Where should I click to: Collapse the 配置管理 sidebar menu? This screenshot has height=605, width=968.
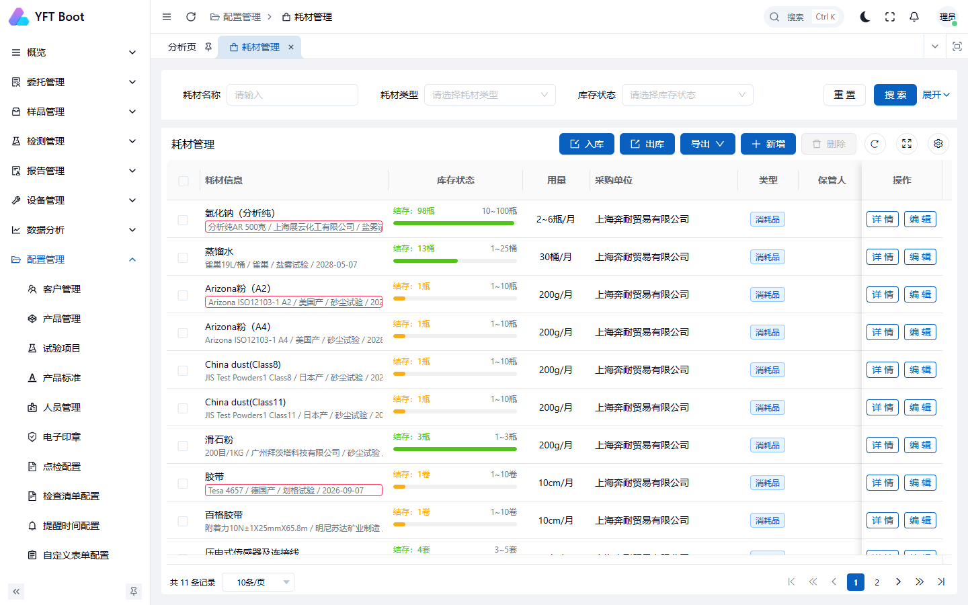coord(74,259)
